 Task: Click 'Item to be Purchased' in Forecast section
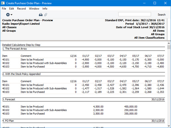33,114
